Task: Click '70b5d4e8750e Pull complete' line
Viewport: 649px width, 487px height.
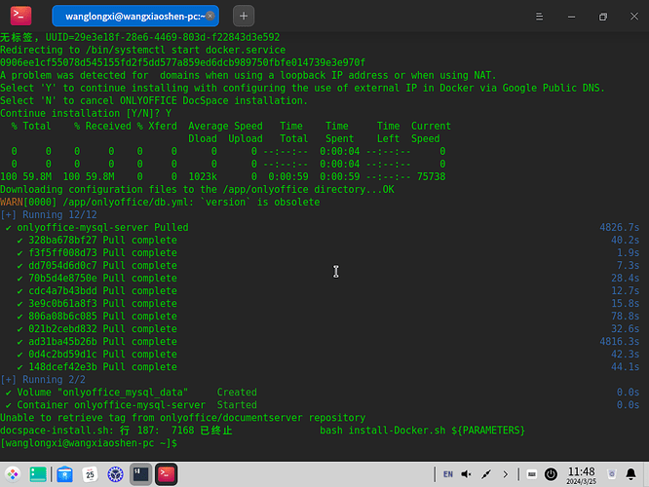Action: click(96, 278)
